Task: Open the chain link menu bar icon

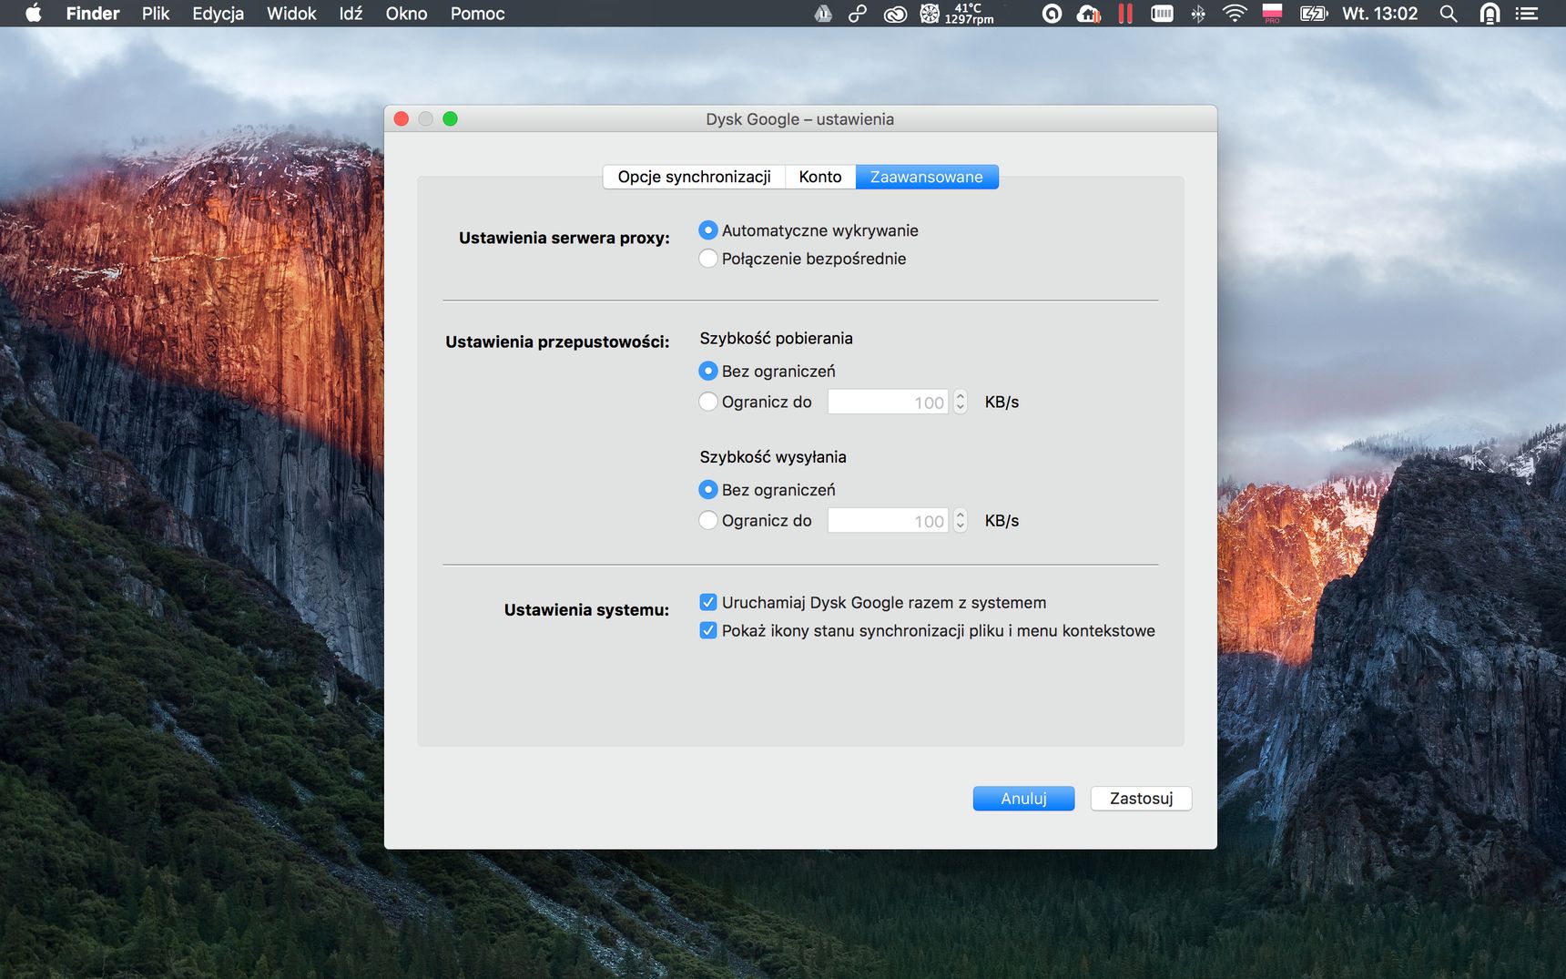Action: tap(858, 14)
